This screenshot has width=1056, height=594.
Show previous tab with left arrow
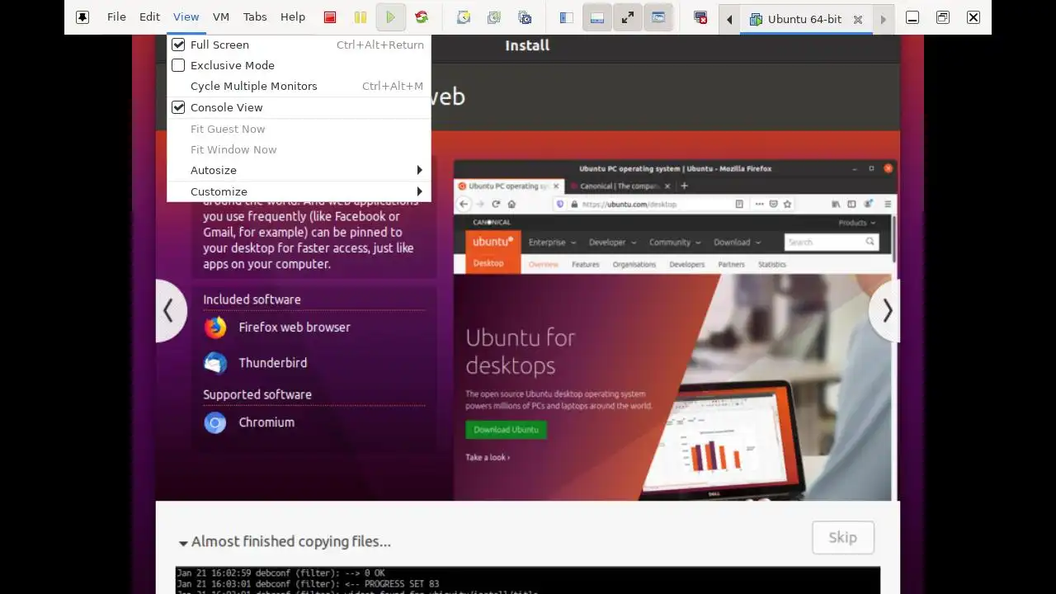[x=729, y=19]
